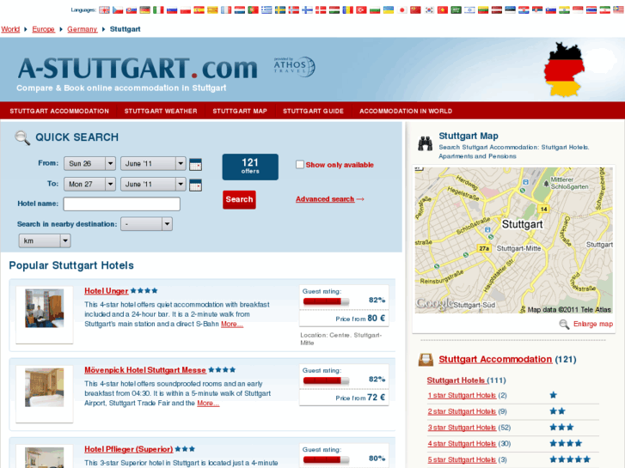This screenshot has height=468, width=625.
Task: Select the Czech flag language icon
Action: coord(118,10)
